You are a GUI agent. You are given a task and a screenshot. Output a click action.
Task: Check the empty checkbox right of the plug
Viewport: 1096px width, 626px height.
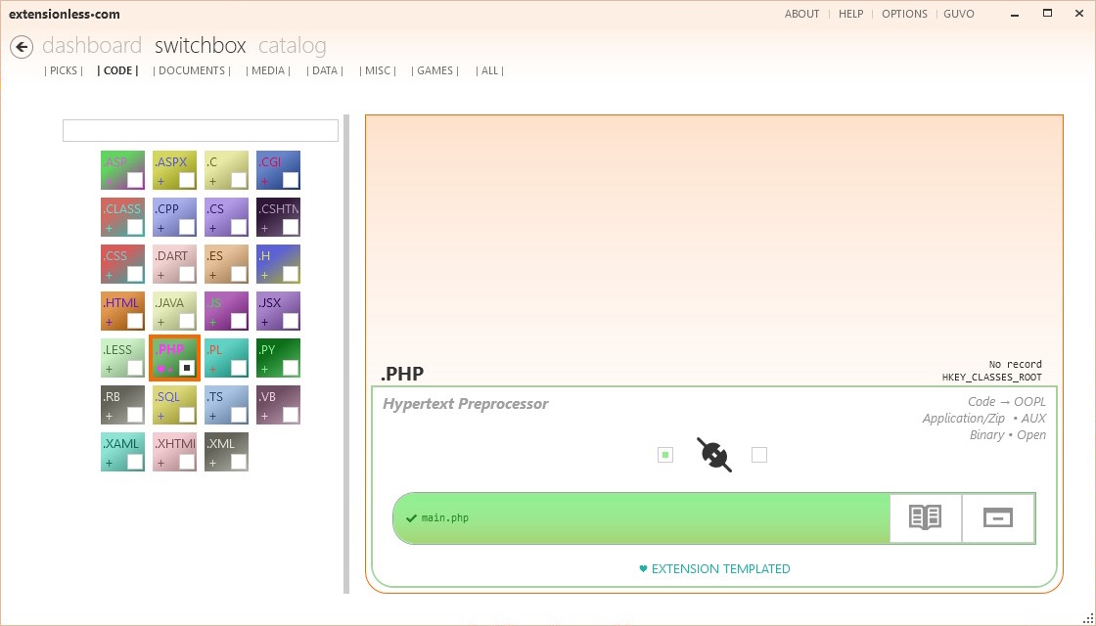click(759, 454)
